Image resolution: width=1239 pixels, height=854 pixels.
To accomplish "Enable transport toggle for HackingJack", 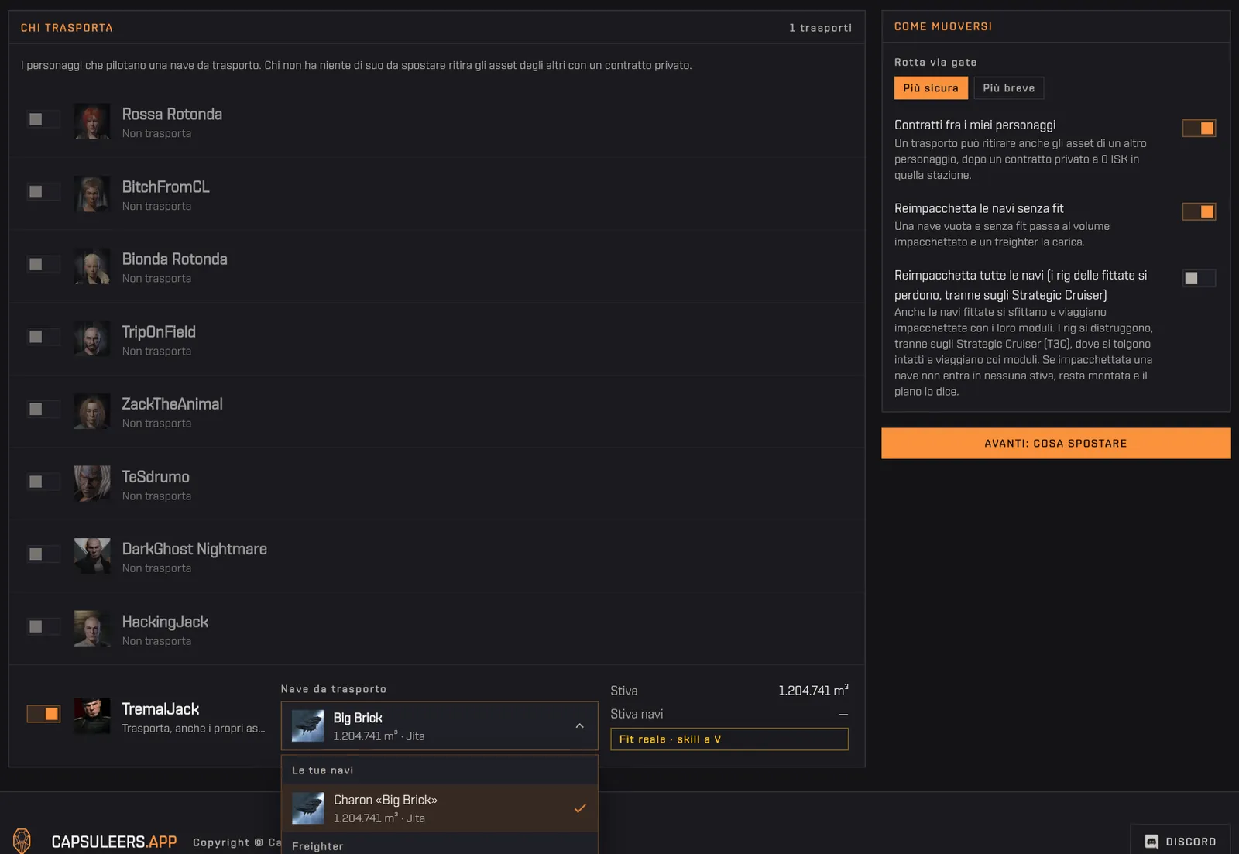I will point(43,626).
